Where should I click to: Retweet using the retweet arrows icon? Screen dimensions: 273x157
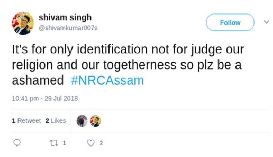click(x=54, y=143)
